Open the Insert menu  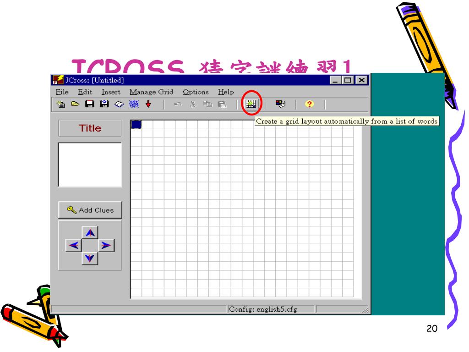[x=111, y=92]
